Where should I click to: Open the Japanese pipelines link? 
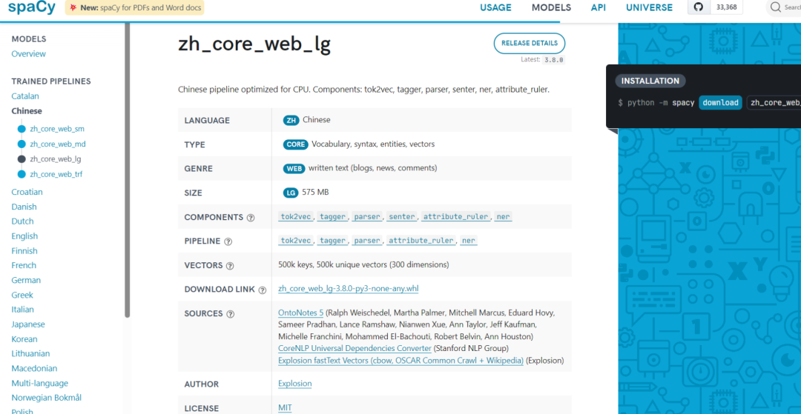28,324
